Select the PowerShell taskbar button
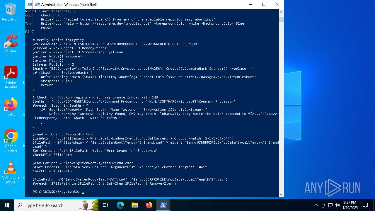 tap(163, 205)
